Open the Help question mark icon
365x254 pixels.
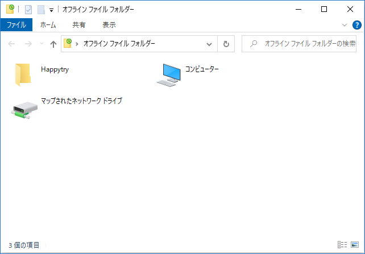tap(357, 25)
